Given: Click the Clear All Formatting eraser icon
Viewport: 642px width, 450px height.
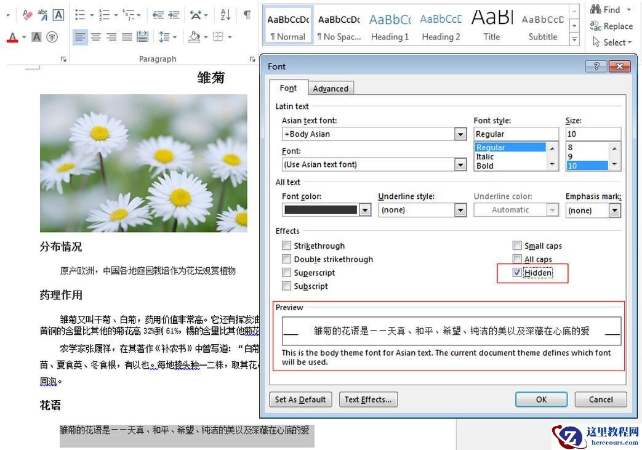Looking at the screenshot, I should pos(27,15).
